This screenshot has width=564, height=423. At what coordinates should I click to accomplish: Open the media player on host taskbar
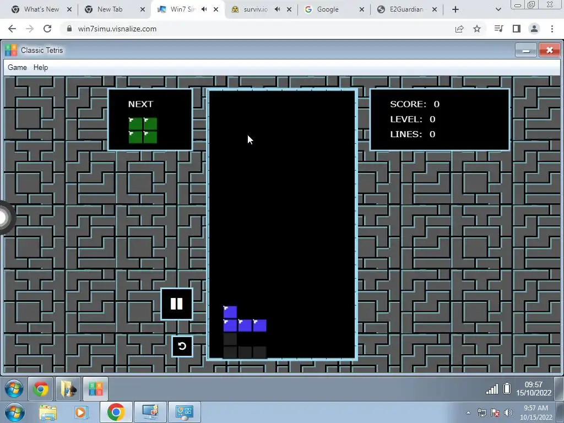coord(81,412)
